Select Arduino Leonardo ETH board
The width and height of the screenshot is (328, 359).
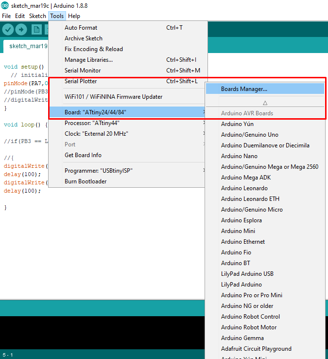click(265, 199)
